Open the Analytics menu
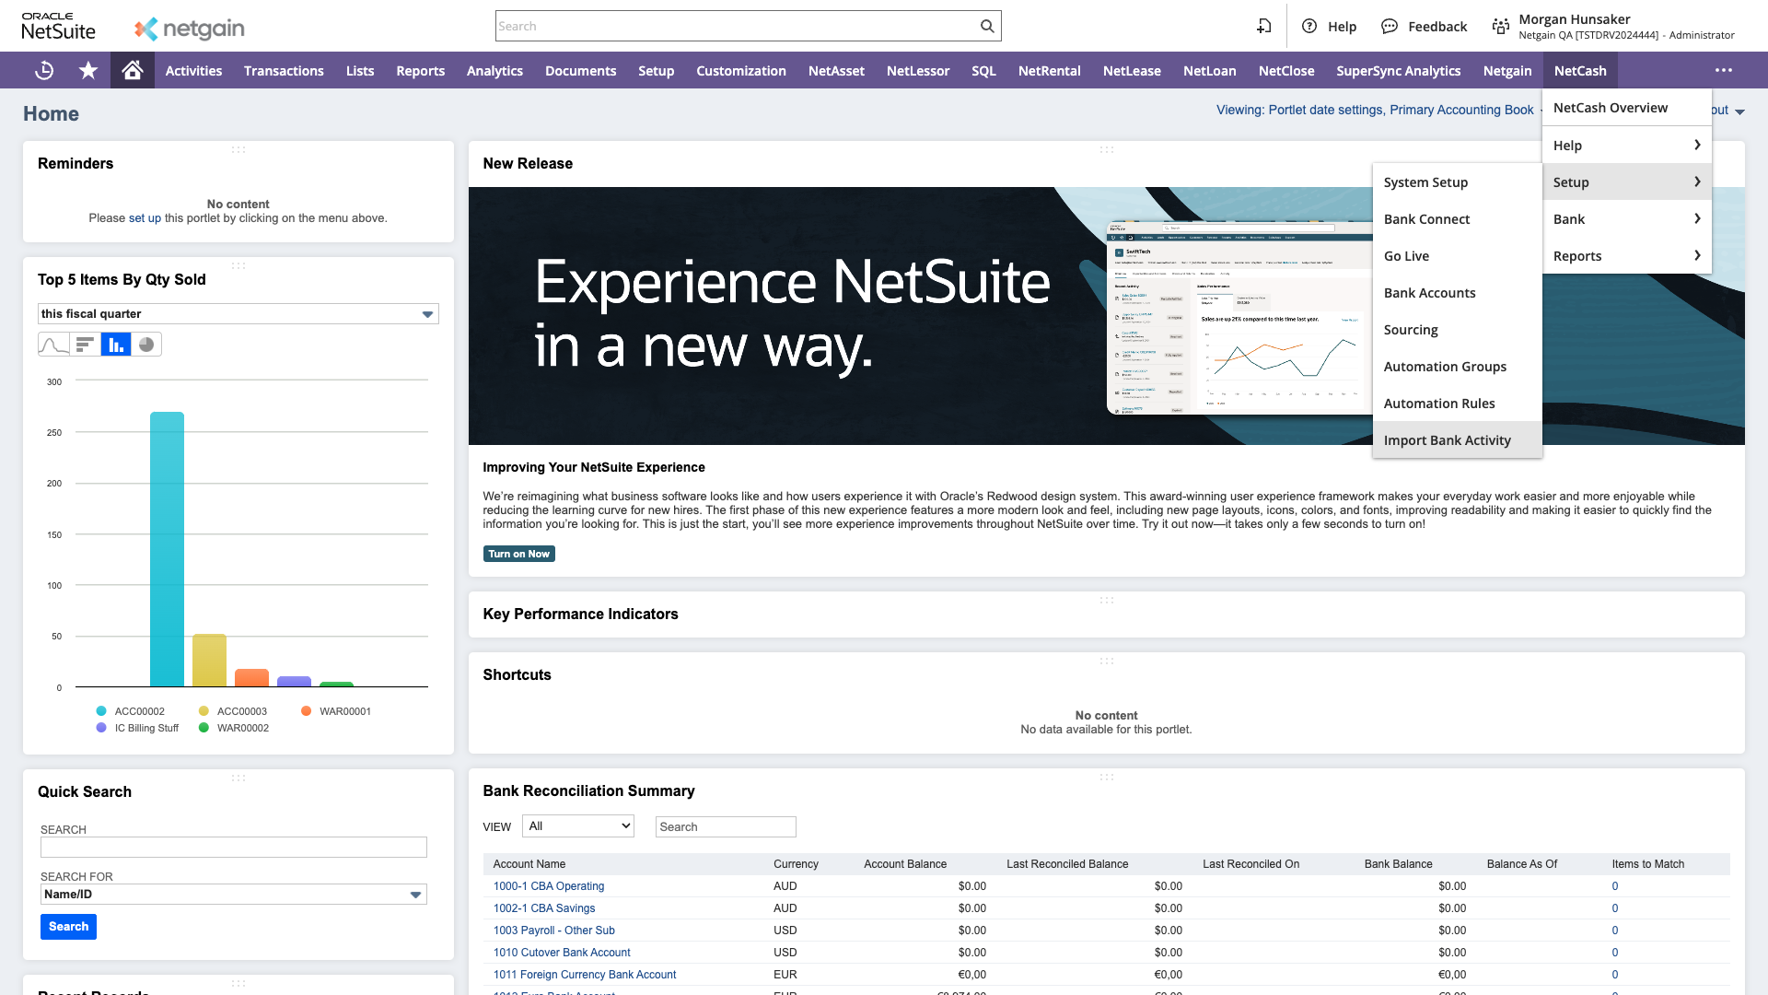This screenshot has height=995, width=1768. (494, 71)
